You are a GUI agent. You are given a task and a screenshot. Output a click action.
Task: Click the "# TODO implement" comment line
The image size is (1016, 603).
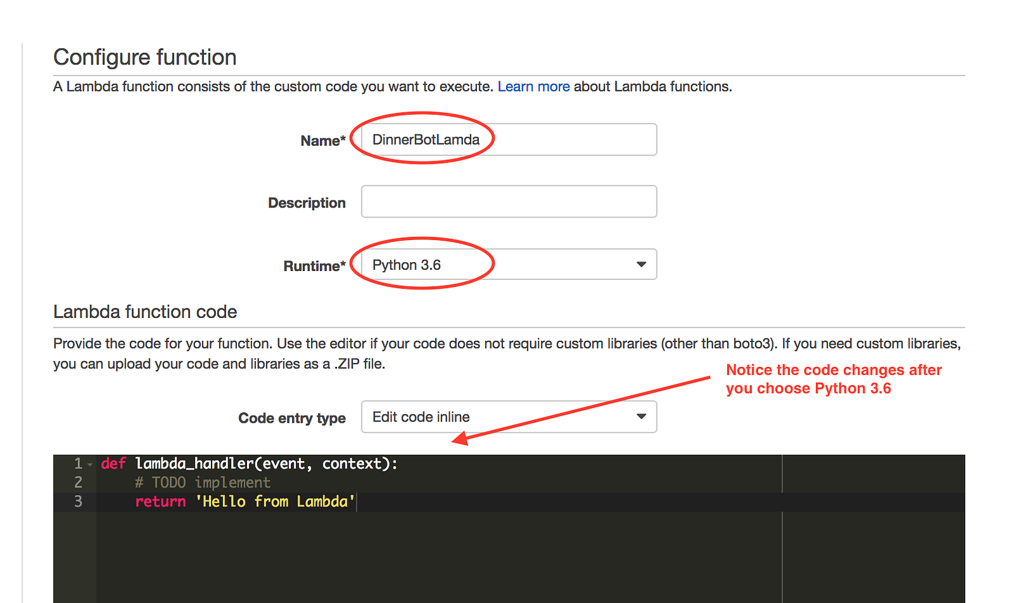coord(203,483)
